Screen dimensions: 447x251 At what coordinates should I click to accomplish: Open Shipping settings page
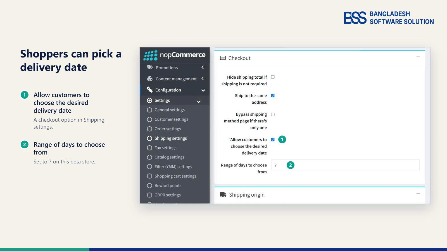[x=171, y=138]
